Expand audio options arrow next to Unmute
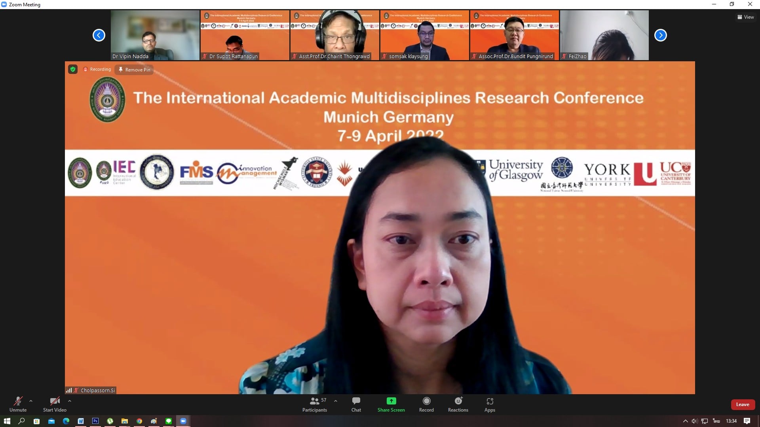 [31, 401]
